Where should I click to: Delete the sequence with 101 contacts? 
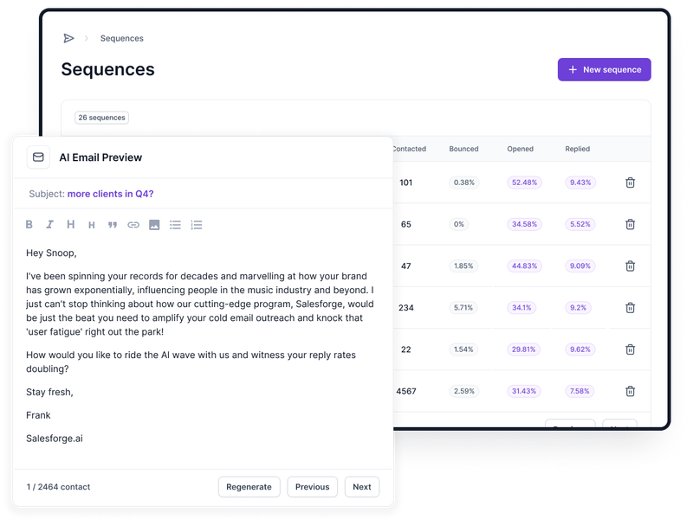pos(630,183)
